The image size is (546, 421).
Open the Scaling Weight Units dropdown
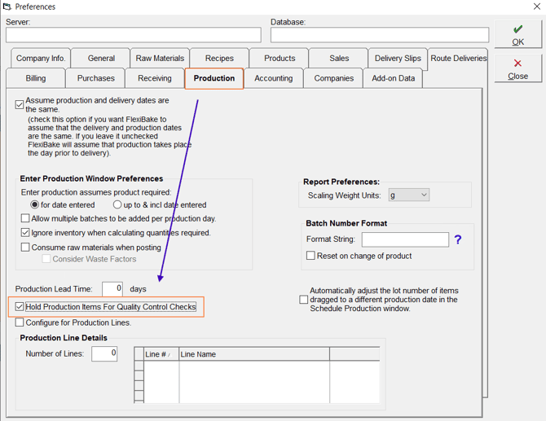click(x=410, y=195)
